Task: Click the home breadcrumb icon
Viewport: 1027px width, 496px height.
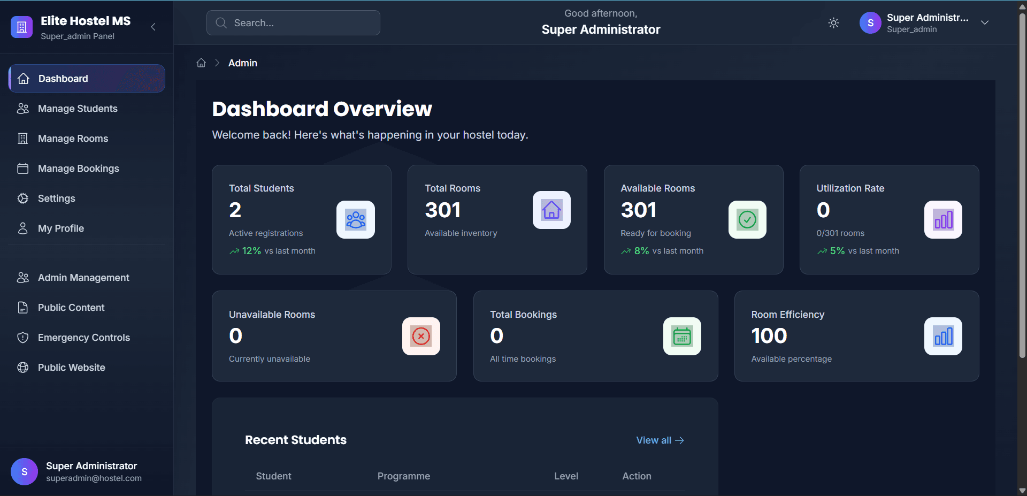Action: coord(201,63)
